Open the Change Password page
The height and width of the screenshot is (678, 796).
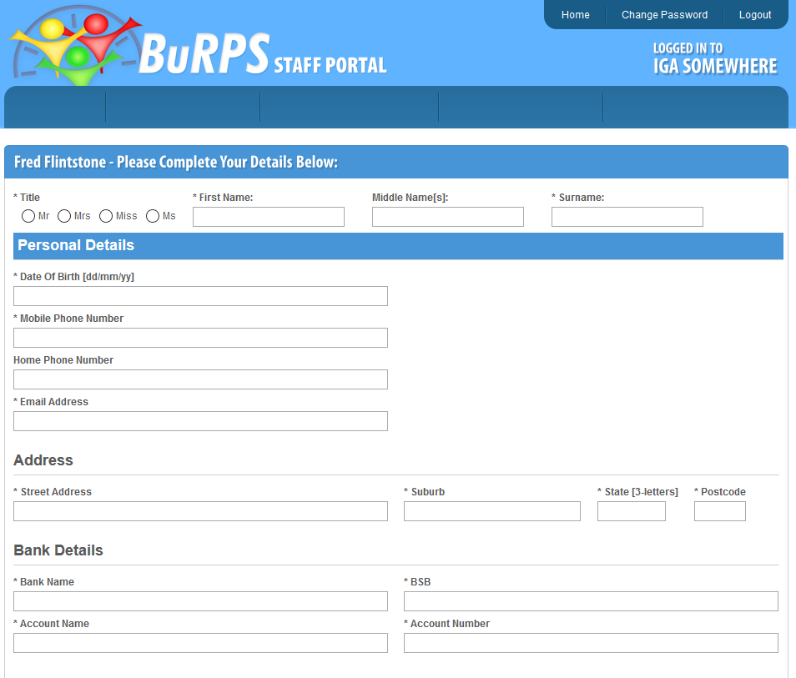coord(664,14)
